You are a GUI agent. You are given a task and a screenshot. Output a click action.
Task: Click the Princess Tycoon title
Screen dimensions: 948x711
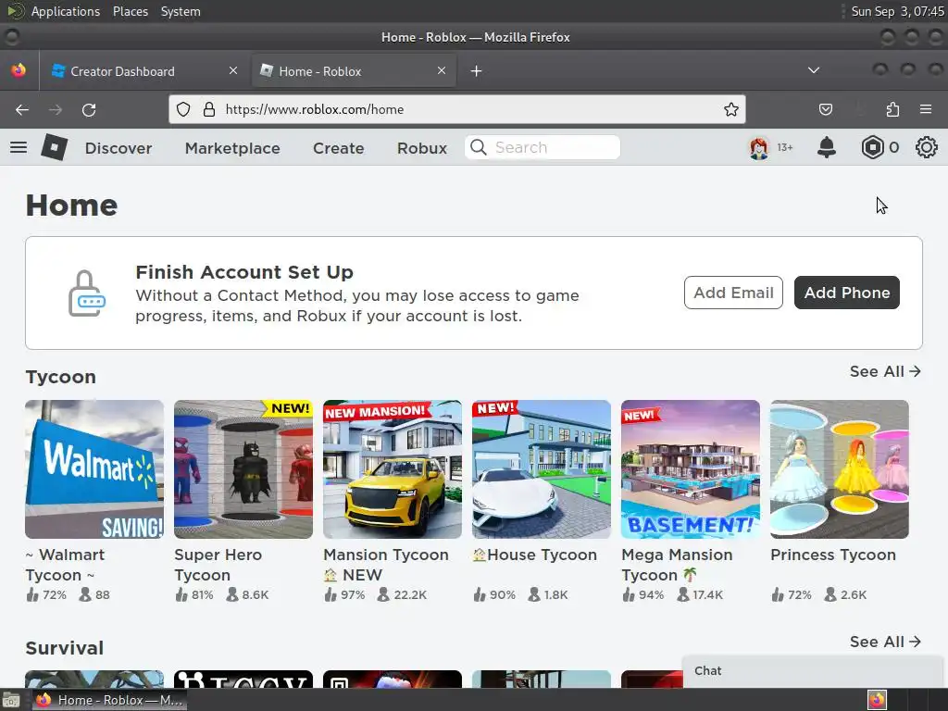[x=833, y=555]
